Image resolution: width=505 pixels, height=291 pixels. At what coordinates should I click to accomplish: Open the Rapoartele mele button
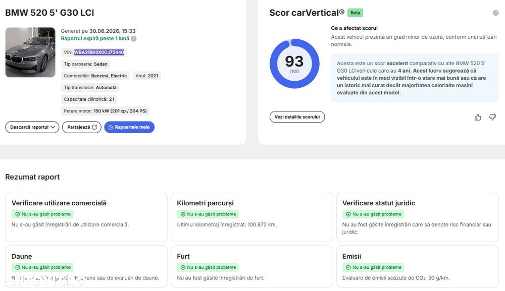[x=129, y=127]
